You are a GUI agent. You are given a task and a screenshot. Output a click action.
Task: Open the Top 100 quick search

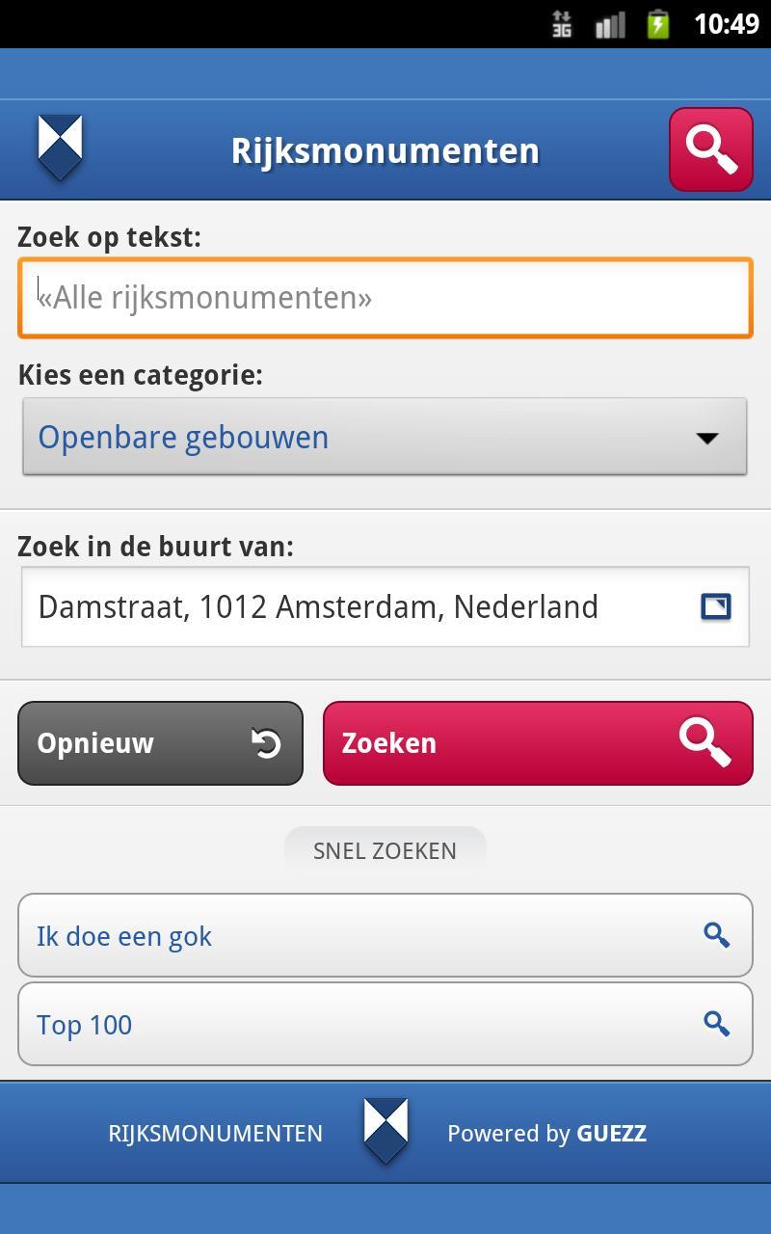pyautogui.click(x=289, y=1024)
